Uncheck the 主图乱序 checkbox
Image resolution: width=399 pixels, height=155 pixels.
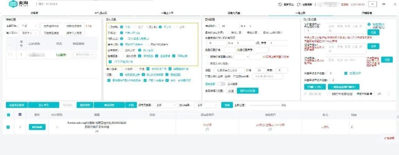click(x=346, y=73)
